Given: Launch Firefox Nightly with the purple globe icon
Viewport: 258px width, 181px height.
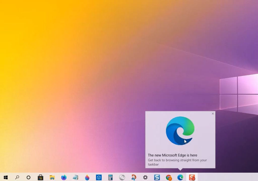Looking at the screenshot, I should pos(64,177).
